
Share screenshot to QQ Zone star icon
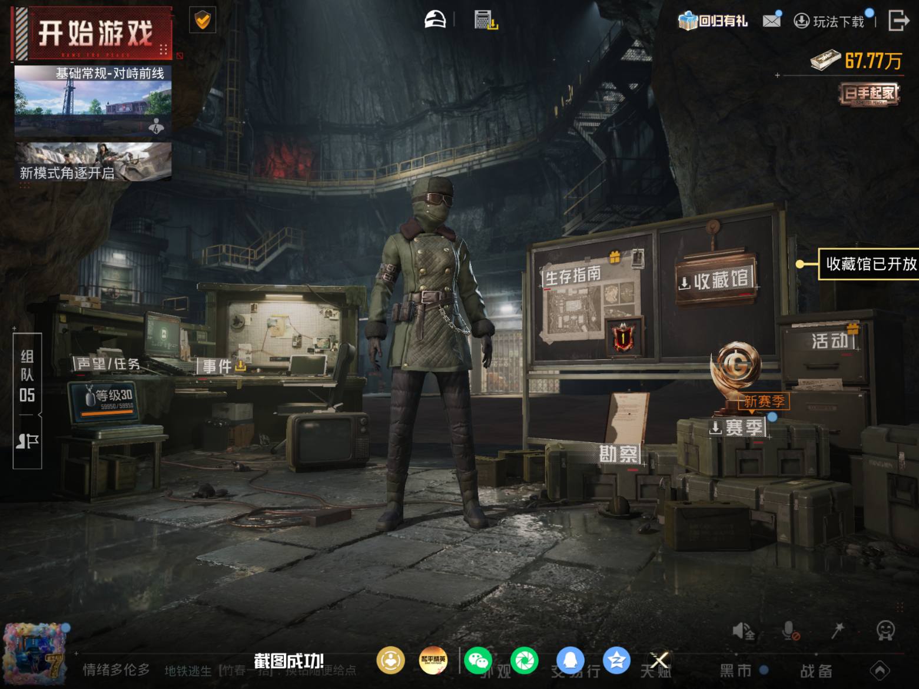[x=616, y=661]
